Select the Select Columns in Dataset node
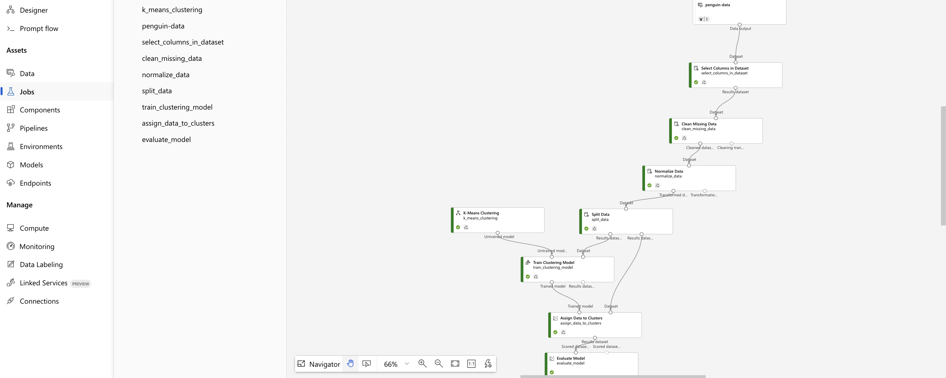The width and height of the screenshot is (946, 378). pyautogui.click(x=736, y=75)
